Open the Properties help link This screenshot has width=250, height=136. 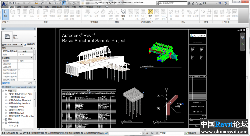pyautogui.click(x=6, y=83)
